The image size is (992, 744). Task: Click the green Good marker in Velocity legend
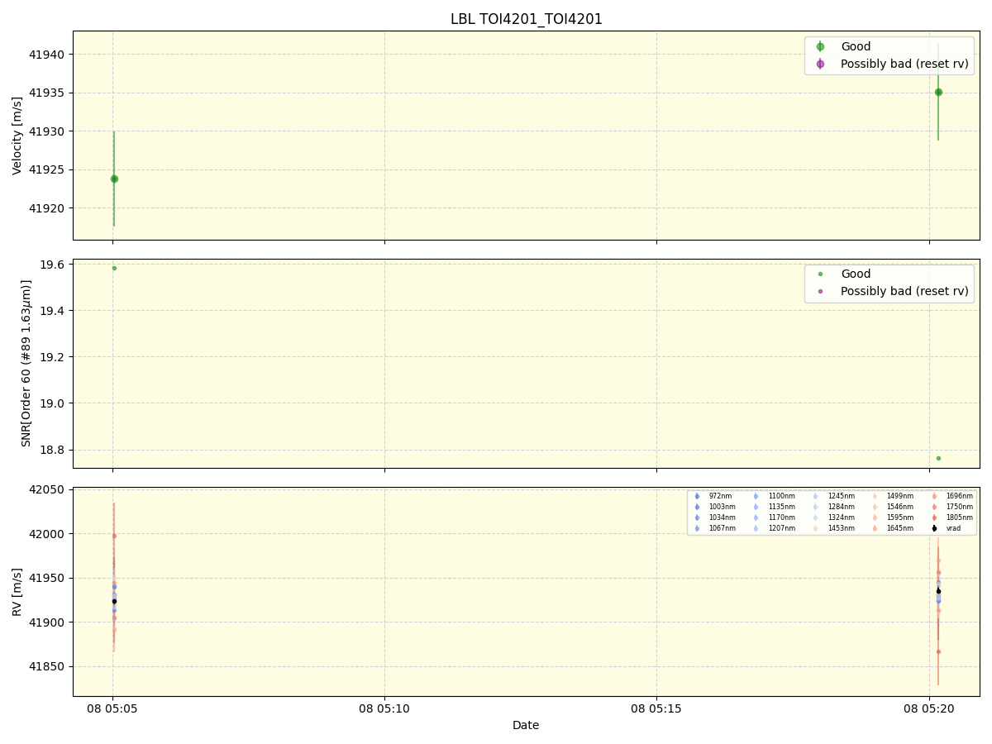pyautogui.click(x=820, y=47)
